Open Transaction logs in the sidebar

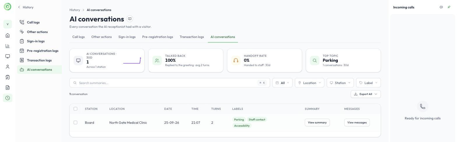(39, 60)
